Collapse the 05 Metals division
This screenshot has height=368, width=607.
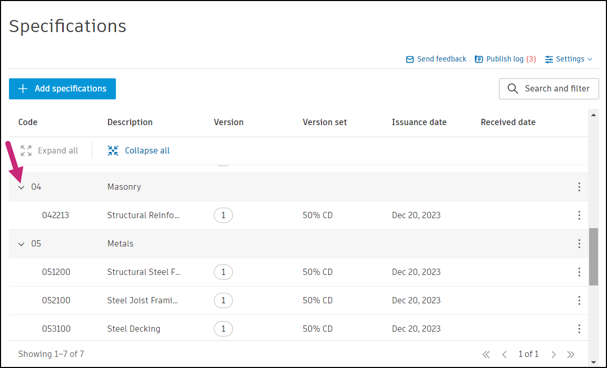(x=22, y=244)
